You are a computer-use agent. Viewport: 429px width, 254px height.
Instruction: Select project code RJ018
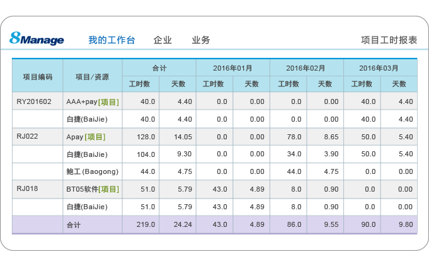pos(27,189)
